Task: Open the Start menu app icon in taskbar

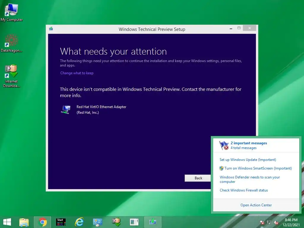Action: [x=61, y=222]
